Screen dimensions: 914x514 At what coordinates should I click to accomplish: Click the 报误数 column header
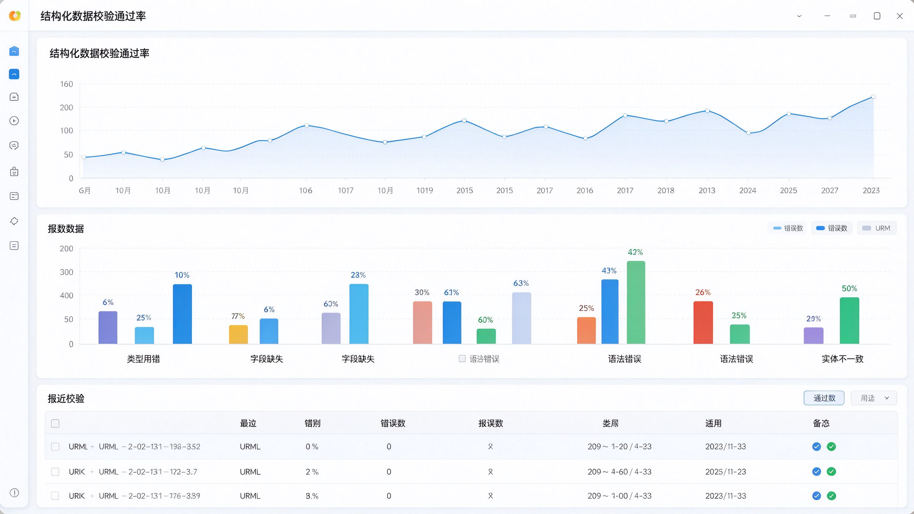click(491, 423)
